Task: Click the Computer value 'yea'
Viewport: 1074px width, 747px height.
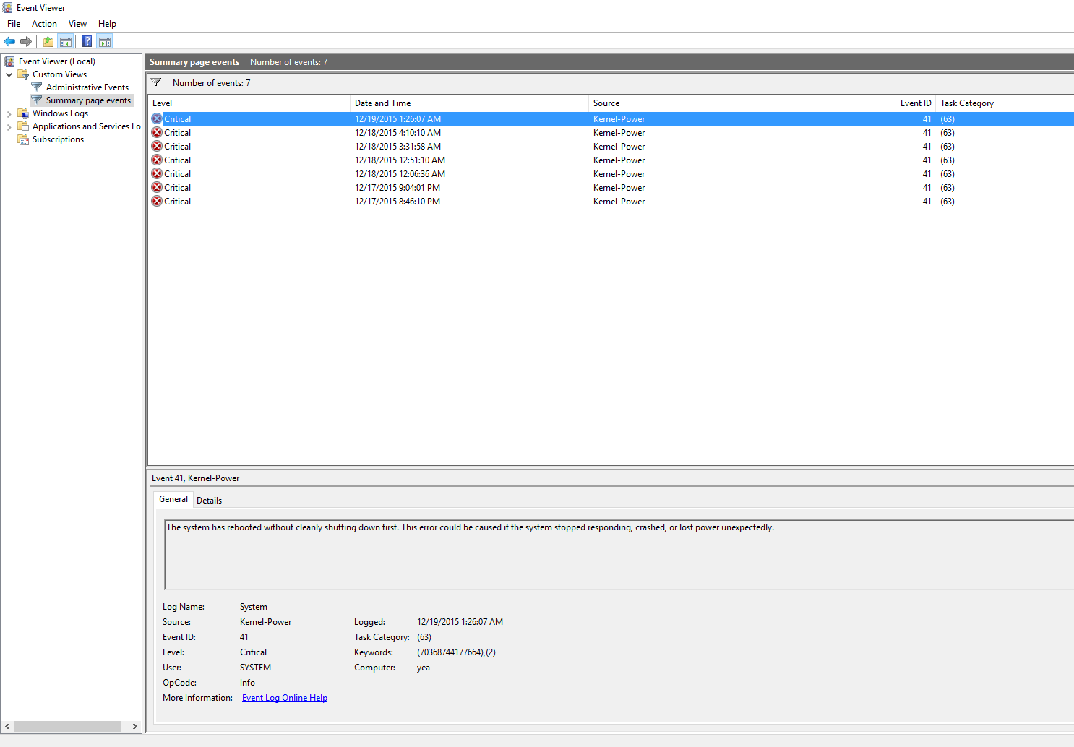Action: [423, 668]
